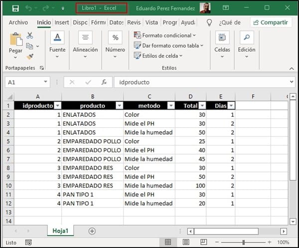Add a new sheet with plus icon
The image size is (299, 248).
coord(92,231)
